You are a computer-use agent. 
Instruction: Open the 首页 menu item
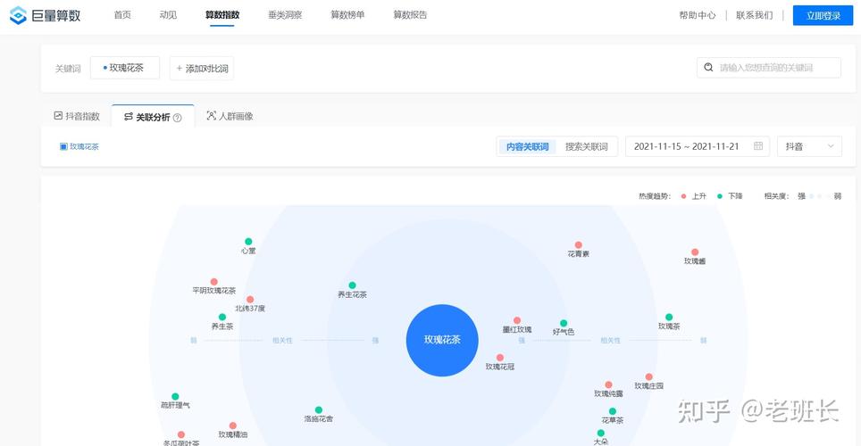tap(122, 15)
